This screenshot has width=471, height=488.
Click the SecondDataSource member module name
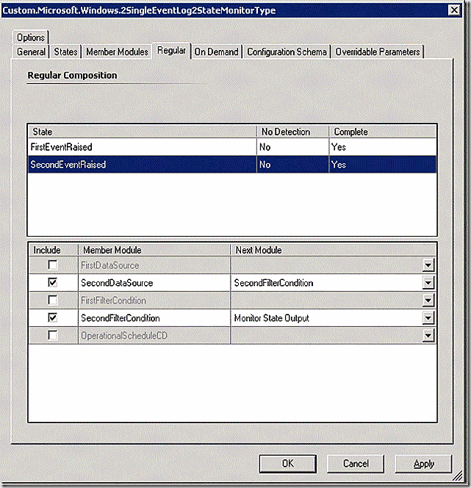click(117, 283)
